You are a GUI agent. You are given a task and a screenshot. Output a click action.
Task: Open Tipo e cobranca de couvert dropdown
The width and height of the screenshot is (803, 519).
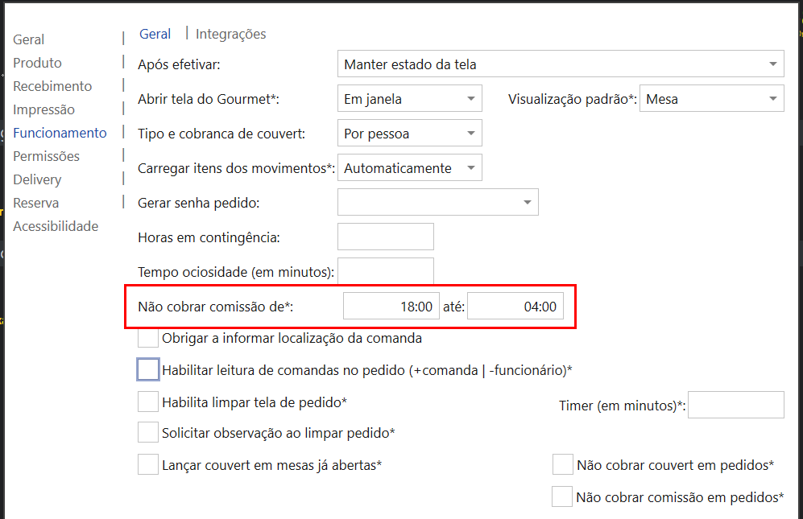(409, 134)
